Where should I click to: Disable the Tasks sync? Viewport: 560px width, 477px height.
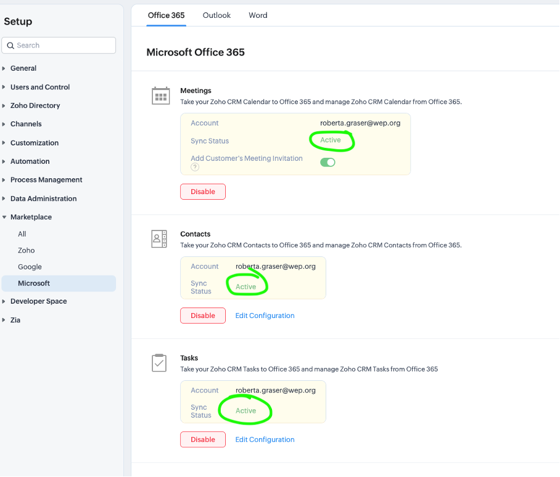(x=203, y=439)
